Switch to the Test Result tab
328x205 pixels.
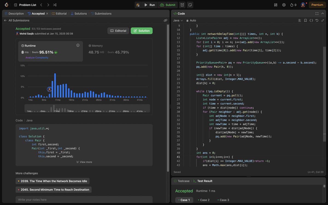(203, 181)
